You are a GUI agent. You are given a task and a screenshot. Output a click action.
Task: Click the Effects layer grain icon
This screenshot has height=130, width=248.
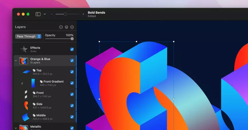click(24, 49)
